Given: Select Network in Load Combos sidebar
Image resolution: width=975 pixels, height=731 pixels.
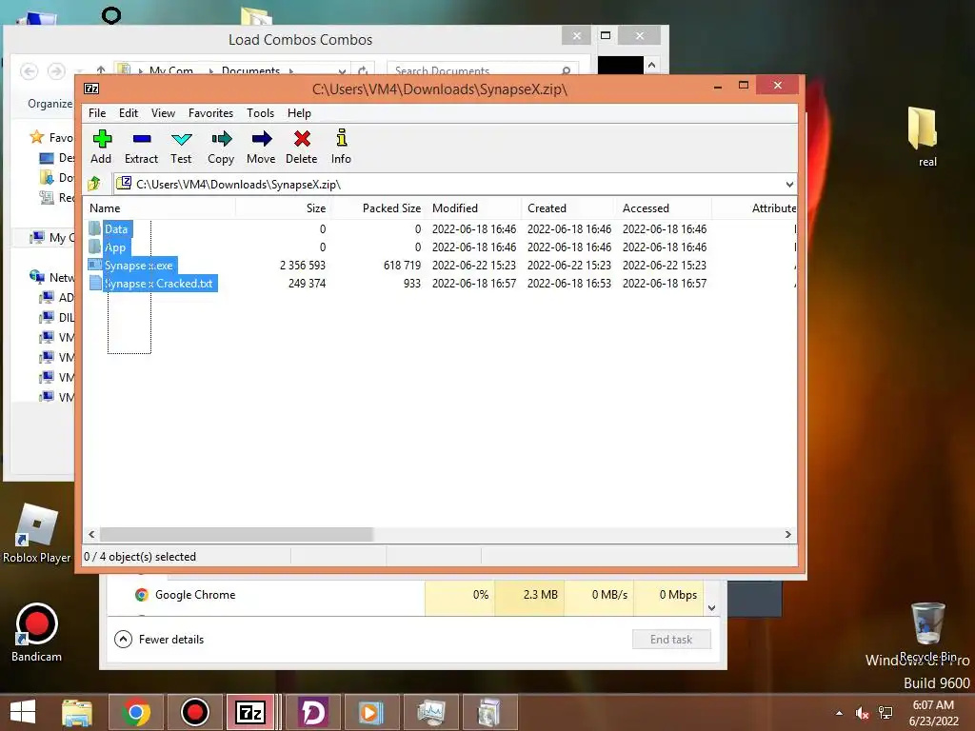Looking at the screenshot, I should pos(52,277).
